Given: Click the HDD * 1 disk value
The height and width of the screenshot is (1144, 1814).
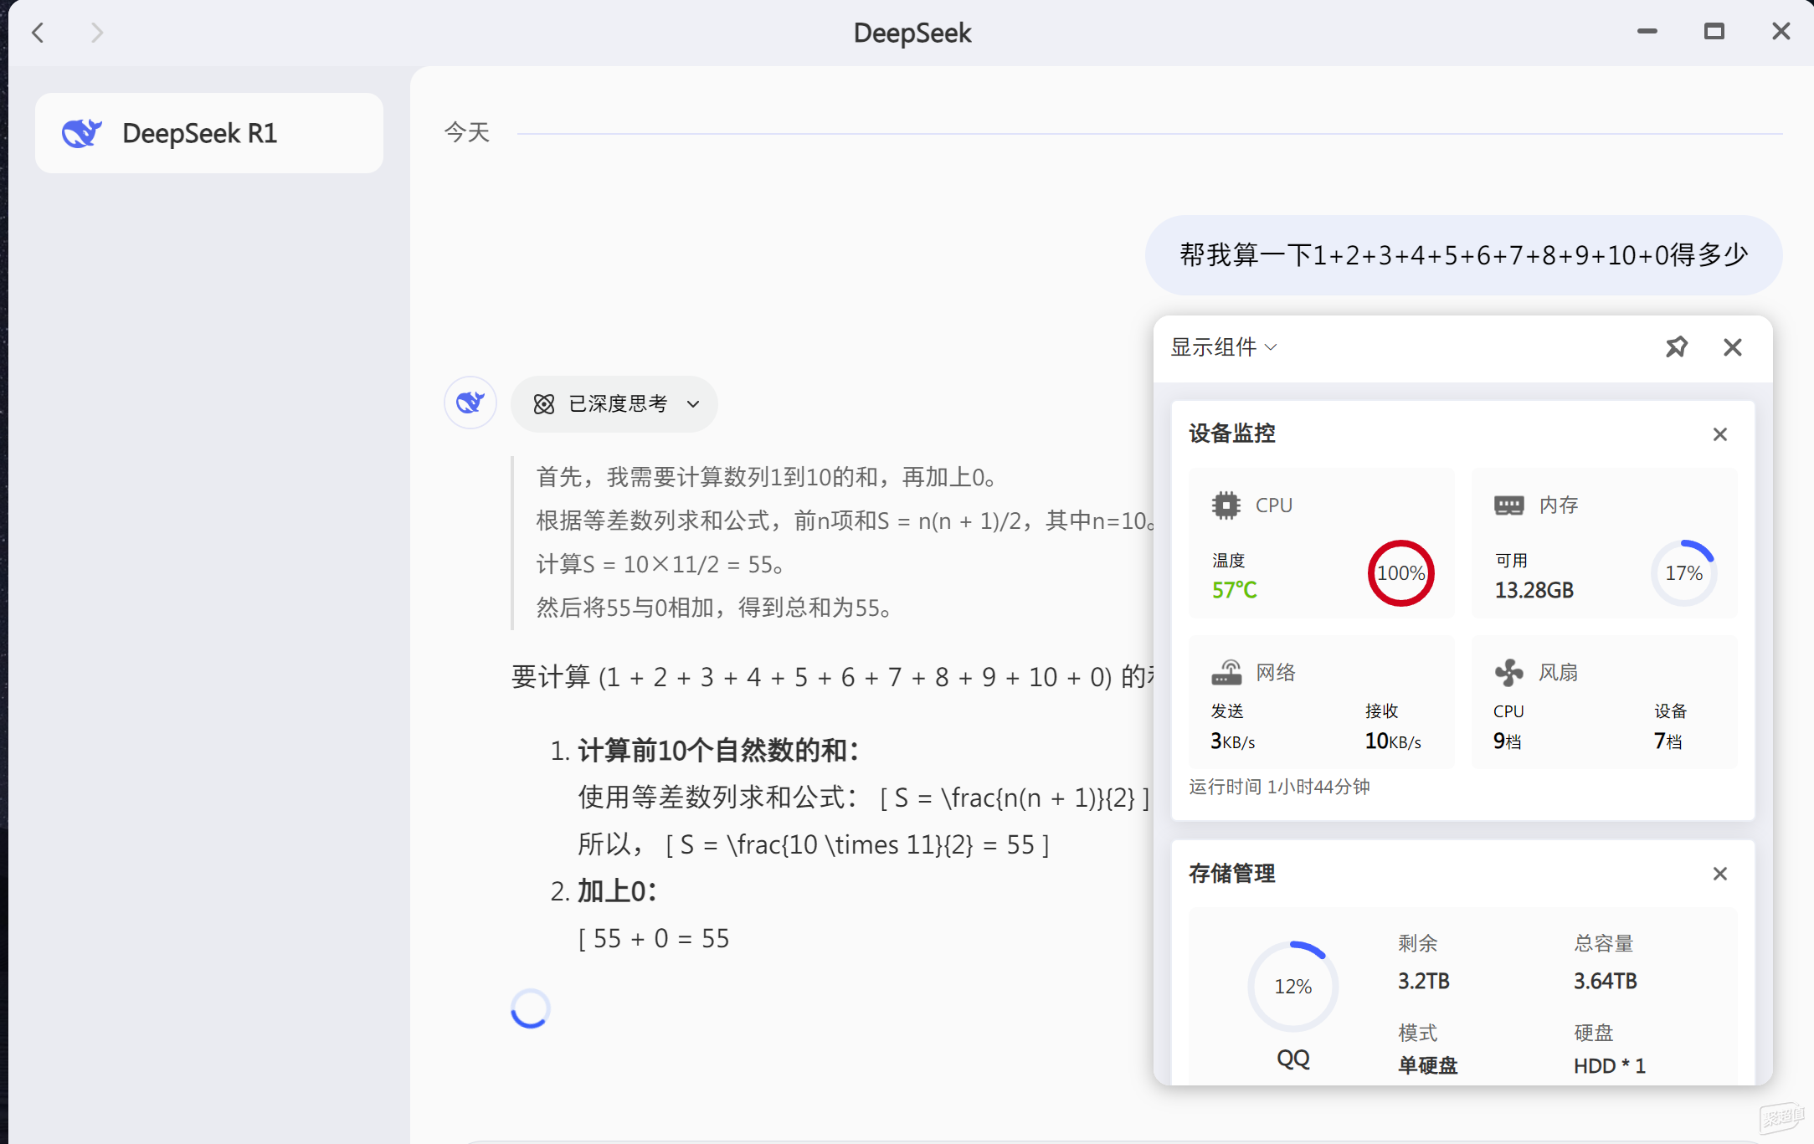Looking at the screenshot, I should (1610, 1065).
